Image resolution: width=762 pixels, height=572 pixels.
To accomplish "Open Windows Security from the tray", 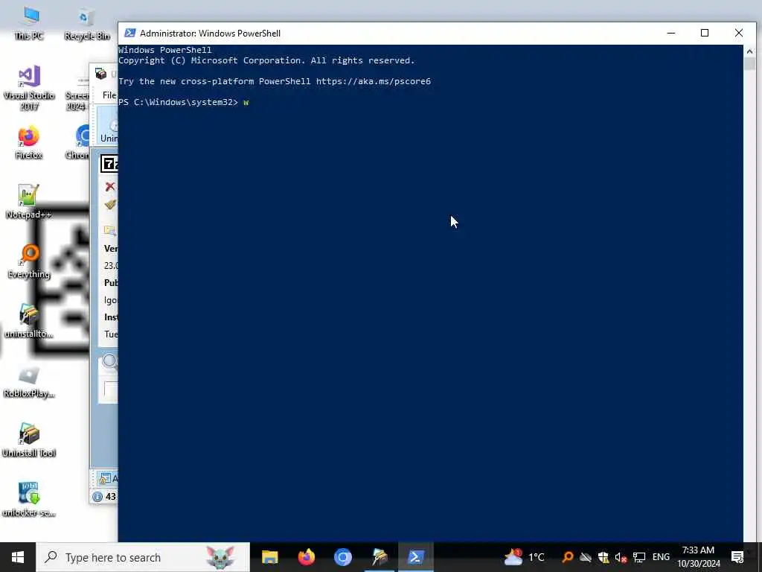I will click(603, 557).
